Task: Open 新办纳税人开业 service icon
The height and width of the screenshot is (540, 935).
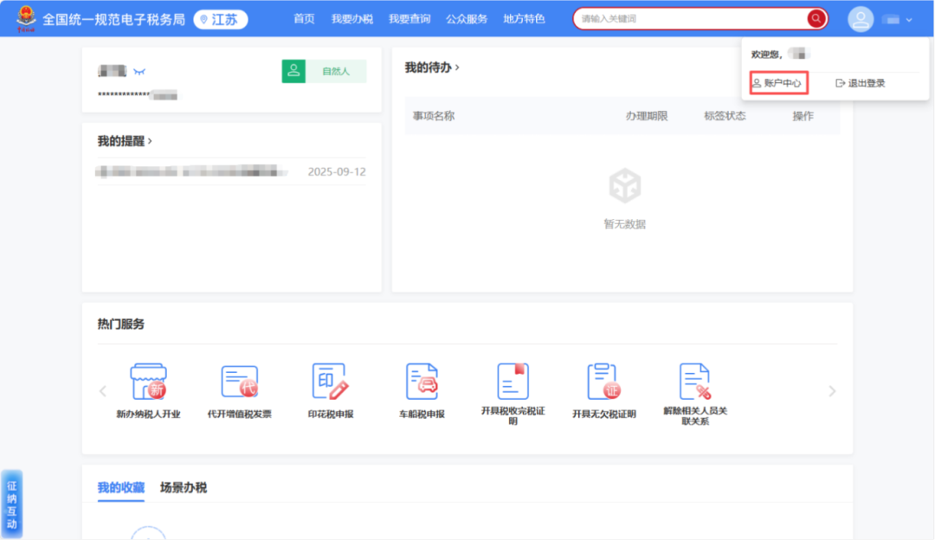Action: [x=148, y=382]
